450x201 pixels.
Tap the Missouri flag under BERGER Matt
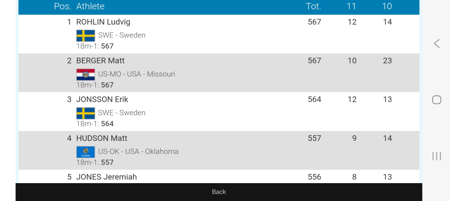(86, 74)
